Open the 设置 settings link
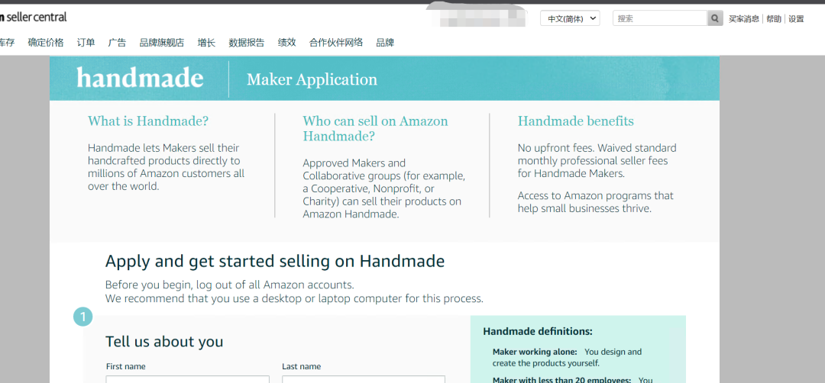 click(x=796, y=19)
